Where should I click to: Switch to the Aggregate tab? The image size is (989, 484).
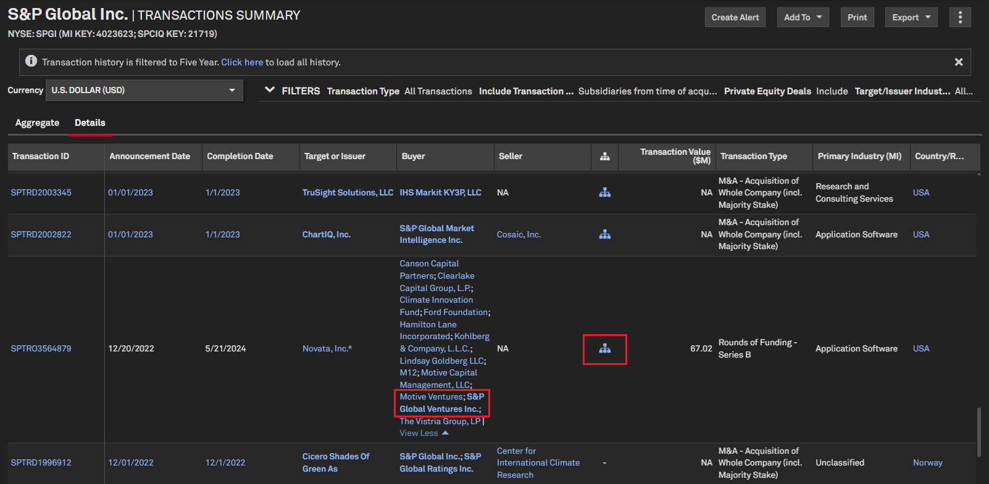pyautogui.click(x=37, y=123)
